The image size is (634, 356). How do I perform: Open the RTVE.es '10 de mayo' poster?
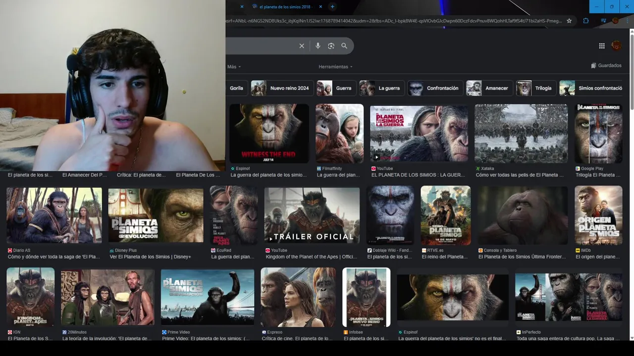click(446, 216)
